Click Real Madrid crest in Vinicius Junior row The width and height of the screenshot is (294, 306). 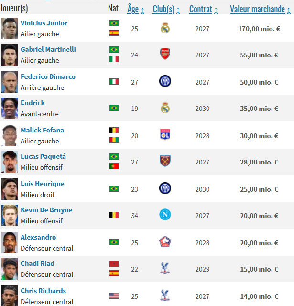pyautogui.click(x=165, y=28)
